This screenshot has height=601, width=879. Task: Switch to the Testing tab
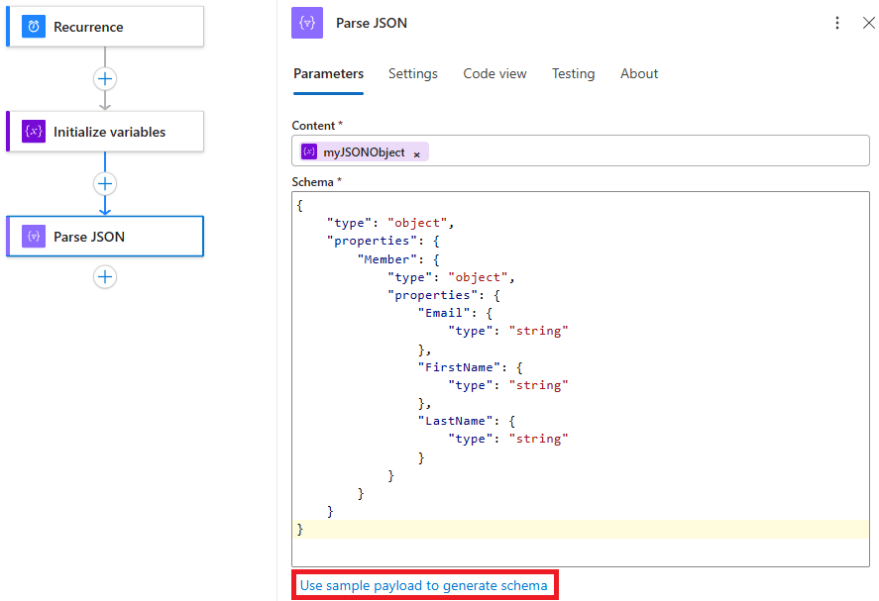pos(573,74)
